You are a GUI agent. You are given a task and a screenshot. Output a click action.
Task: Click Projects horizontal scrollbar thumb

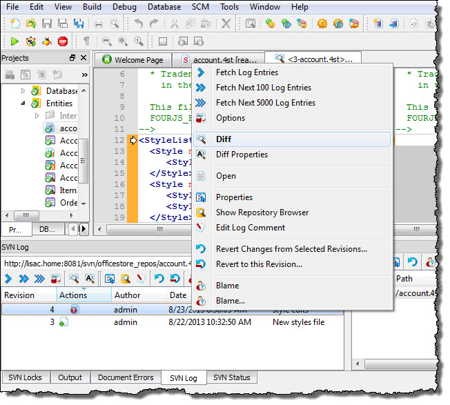point(26,215)
